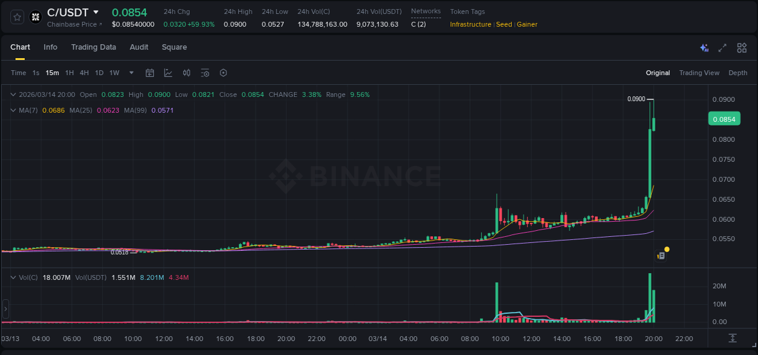This screenshot has height=355, width=758.
Task: Toggle the favorite star for C/USDT
Action: [x=17, y=17]
